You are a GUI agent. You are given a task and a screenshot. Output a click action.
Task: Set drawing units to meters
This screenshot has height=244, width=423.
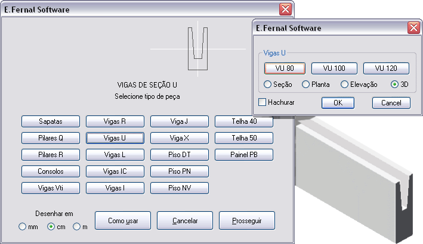[x=76, y=227]
